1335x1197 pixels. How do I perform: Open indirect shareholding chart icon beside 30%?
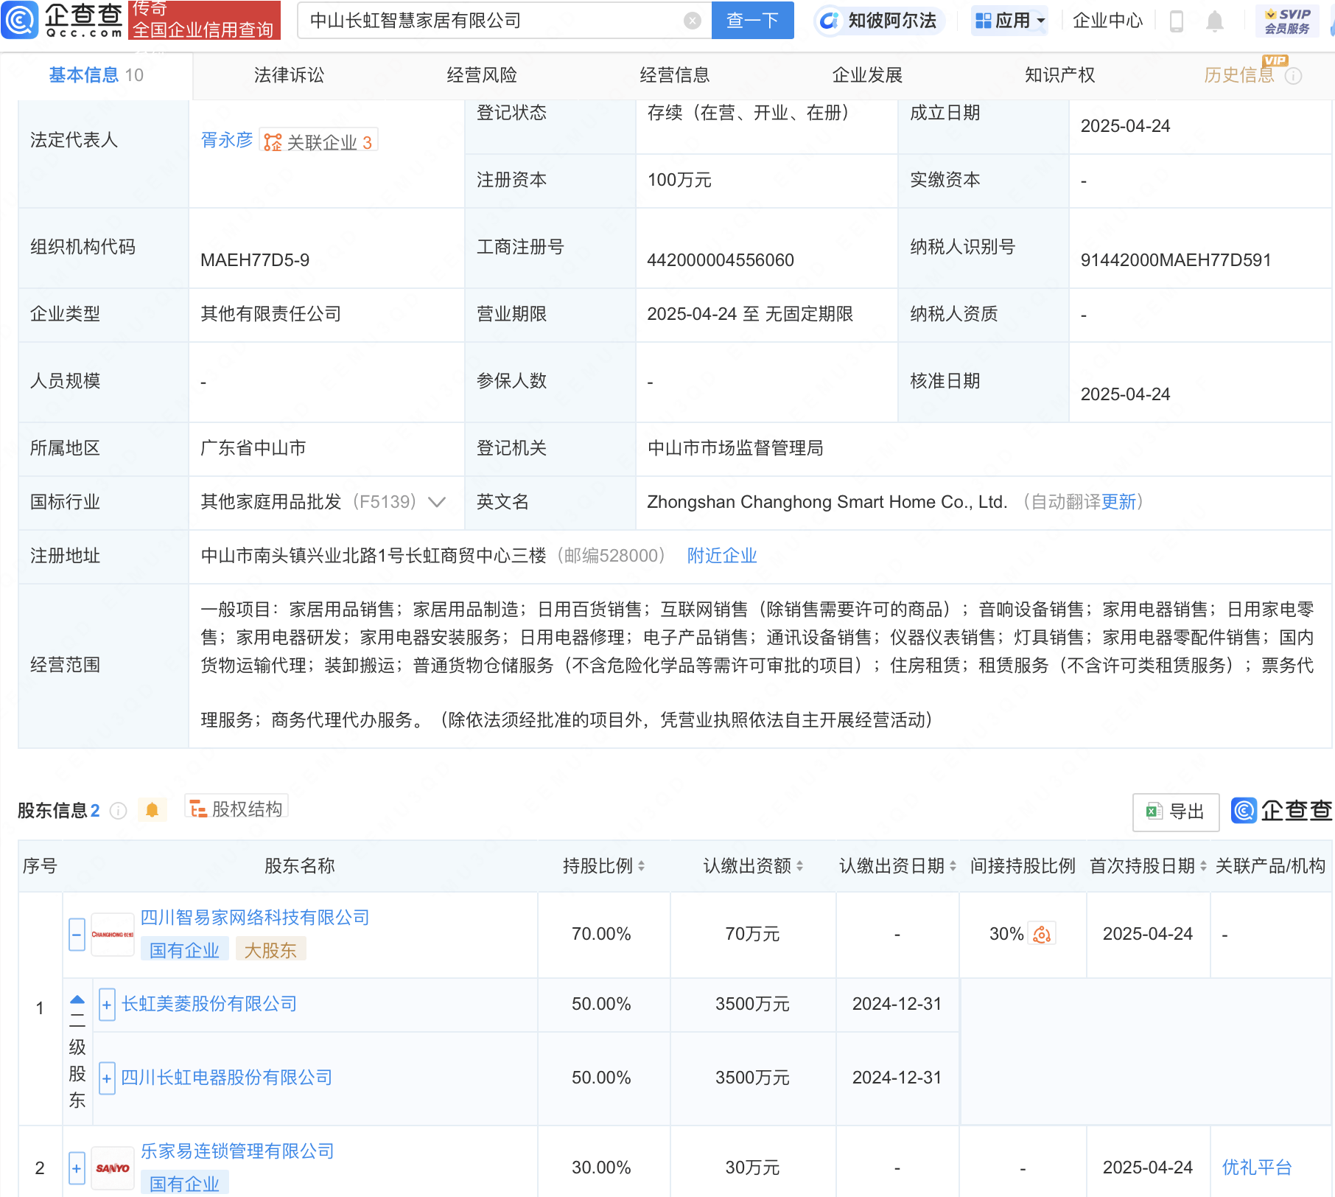coord(1042,934)
